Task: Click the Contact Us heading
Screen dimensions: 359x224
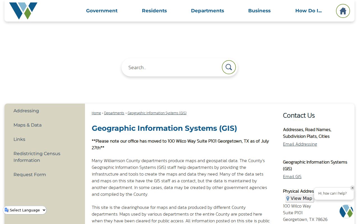Action: pos(299,115)
